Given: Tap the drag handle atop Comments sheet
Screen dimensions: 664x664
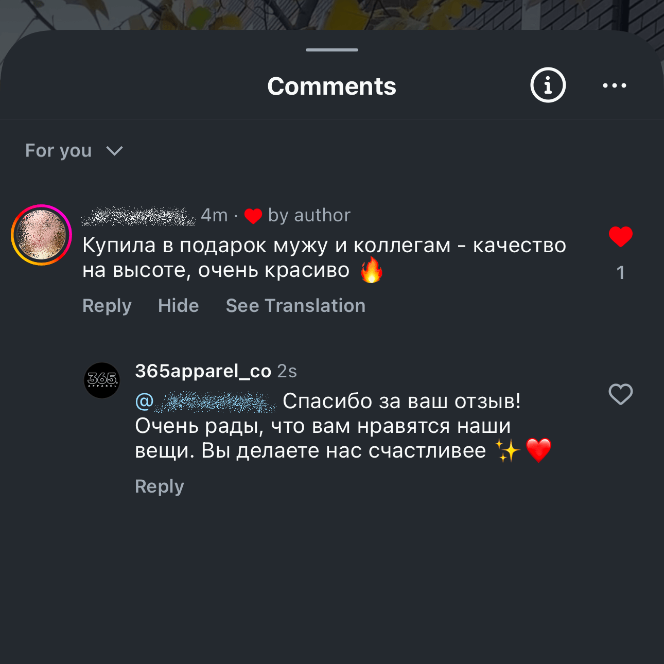Looking at the screenshot, I should (x=331, y=50).
